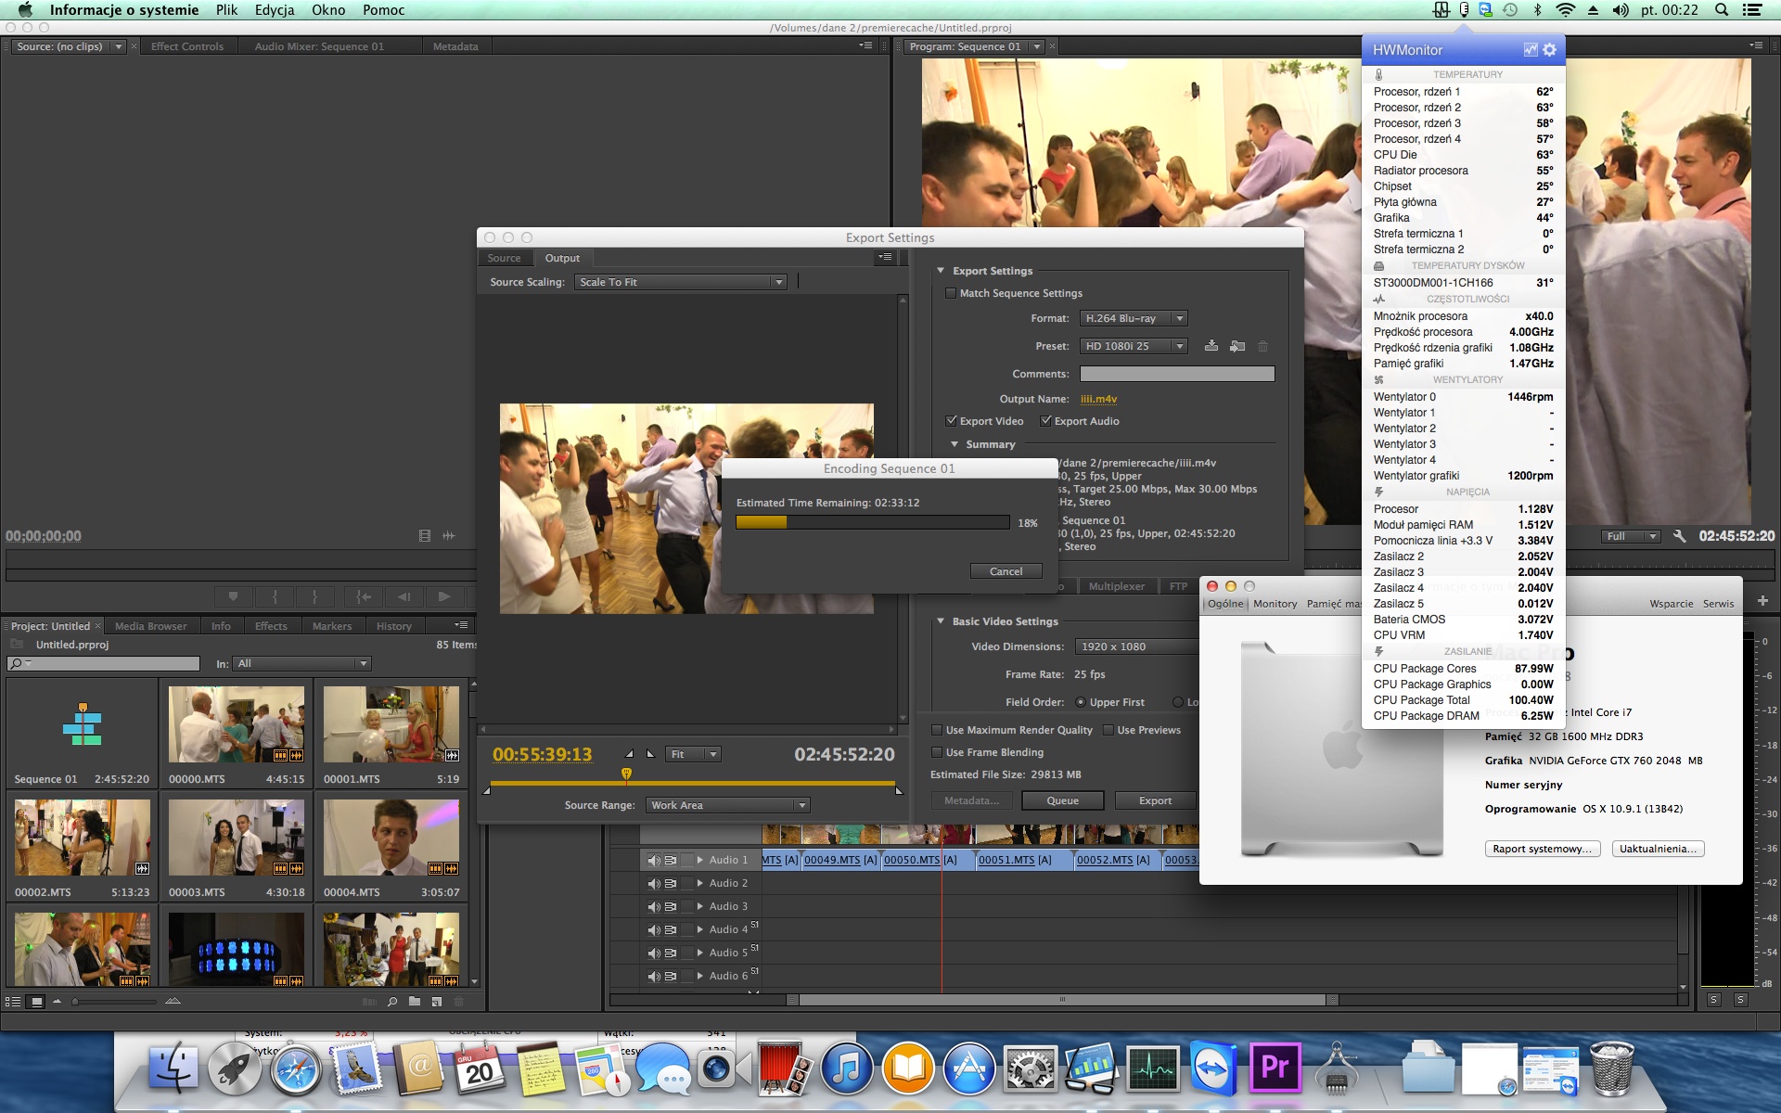This screenshot has height=1113, width=1781.
Task: Click the Comments input field
Action: [x=1177, y=374]
